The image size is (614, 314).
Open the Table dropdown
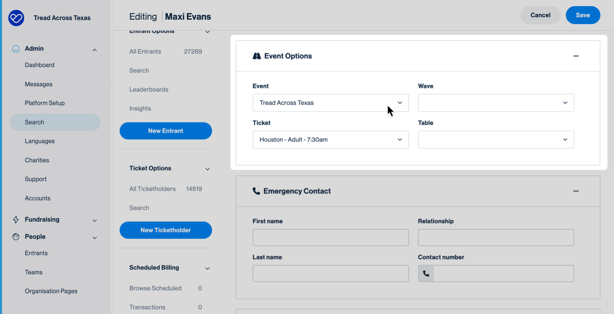point(496,140)
